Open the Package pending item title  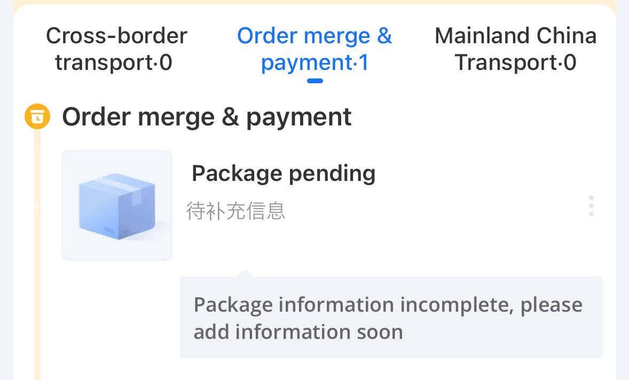point(284,173)
